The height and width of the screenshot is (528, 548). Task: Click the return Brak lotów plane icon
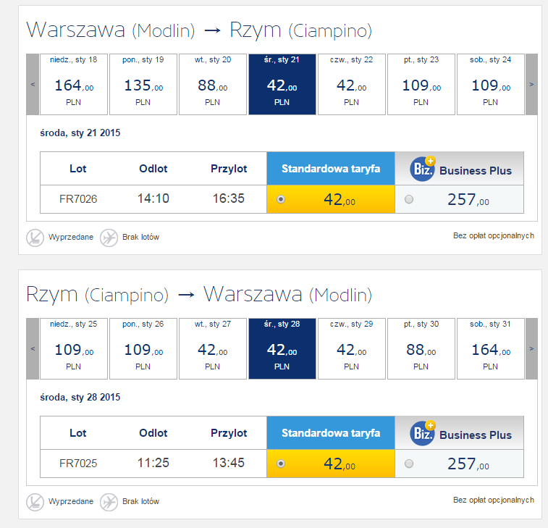tap(109, 502)
